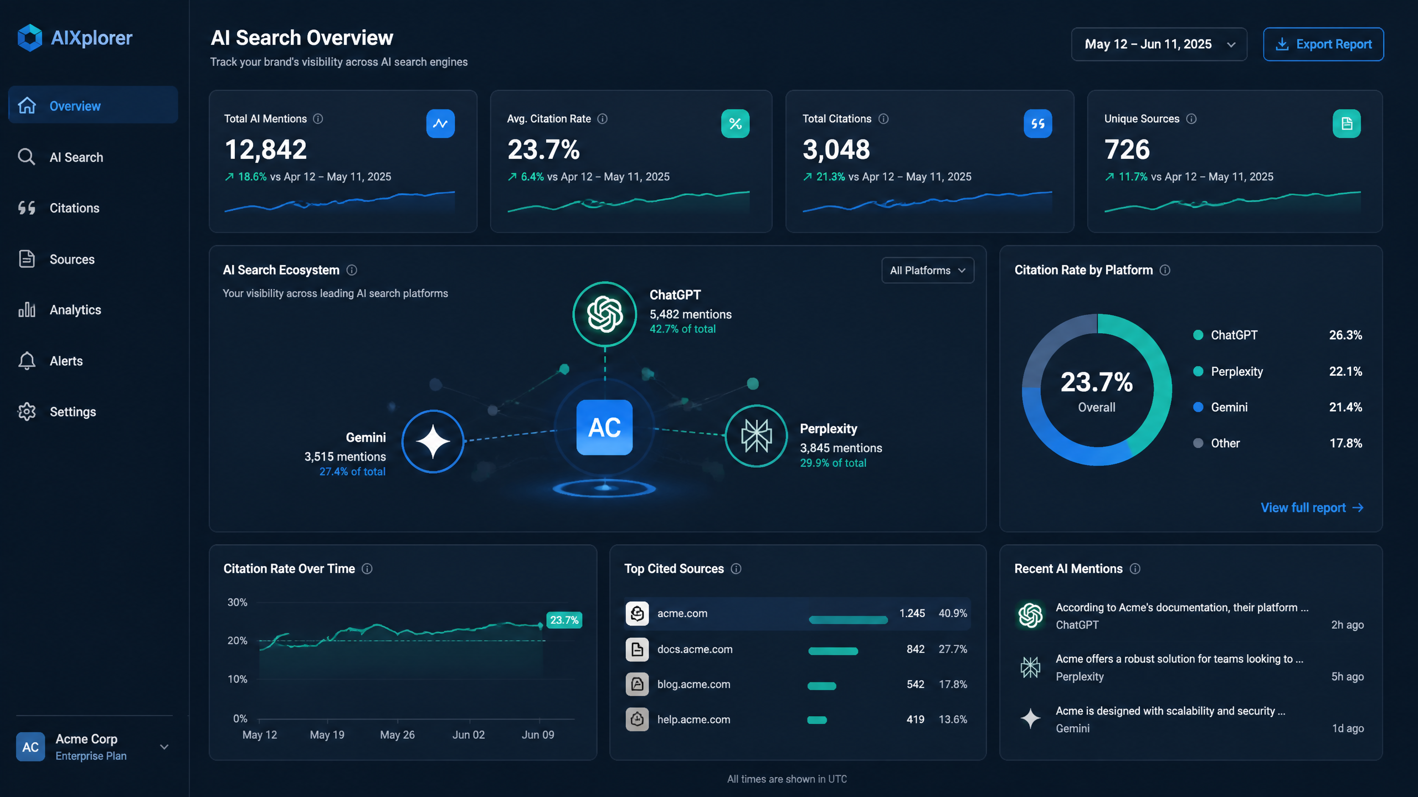Viewport: 1418px width, 797px height.
Task: Click the 23.7% endpoint label on line chart
Action: pyautogui.click(x=564, y=620)
